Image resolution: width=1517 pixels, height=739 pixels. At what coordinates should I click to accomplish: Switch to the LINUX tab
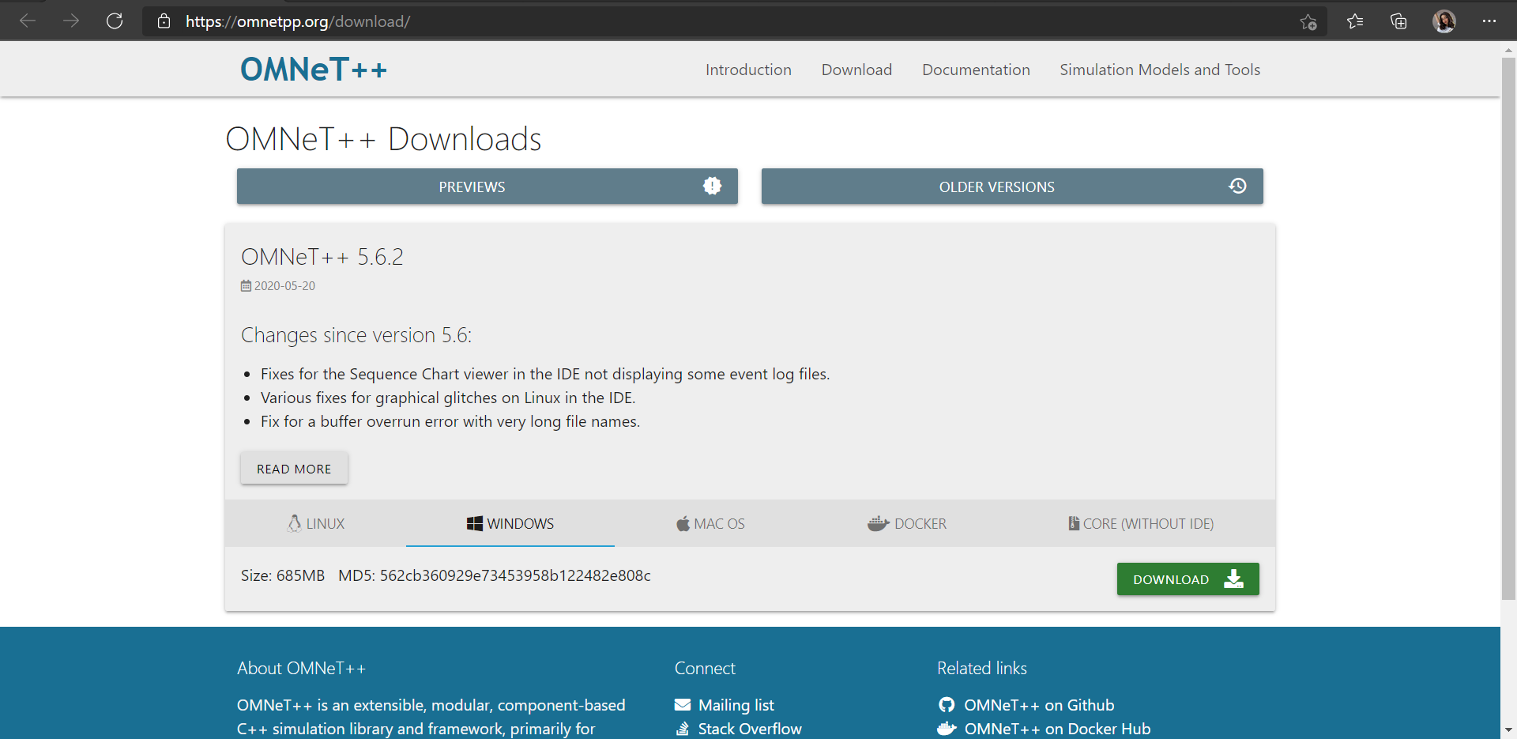(316, 523)
